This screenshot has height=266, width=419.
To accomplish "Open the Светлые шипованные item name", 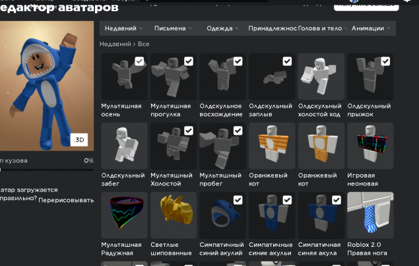I will [x=171, y=249].
